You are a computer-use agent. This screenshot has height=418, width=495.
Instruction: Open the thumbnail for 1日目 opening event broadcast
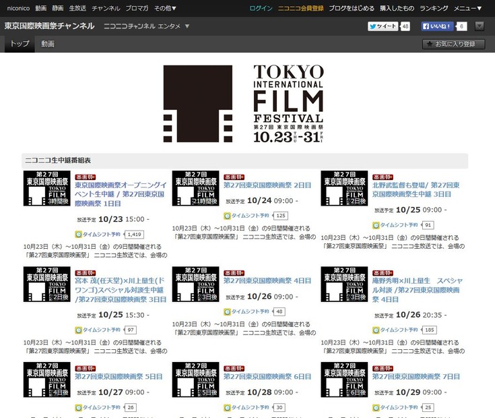[47, 188]
